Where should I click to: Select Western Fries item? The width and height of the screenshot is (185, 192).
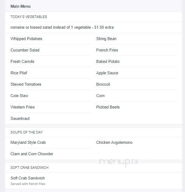tap(22, 107)
